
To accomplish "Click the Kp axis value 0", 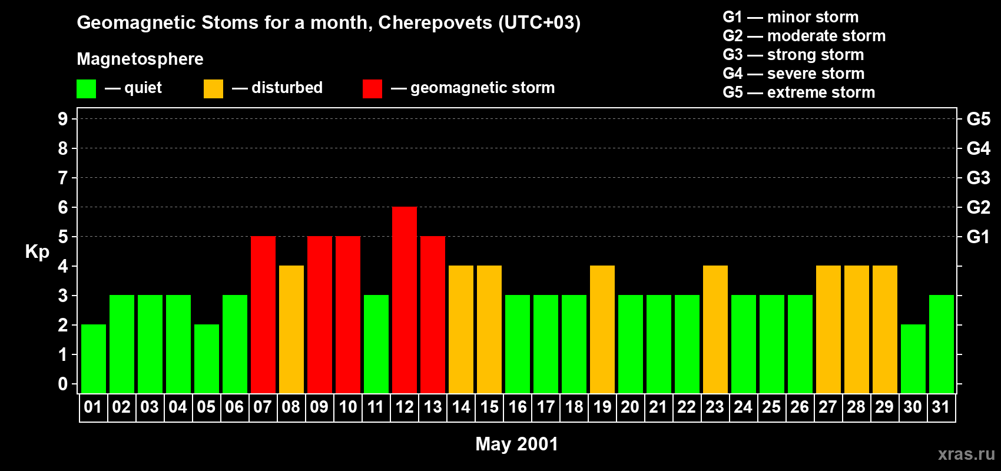I will coord(63,384).
